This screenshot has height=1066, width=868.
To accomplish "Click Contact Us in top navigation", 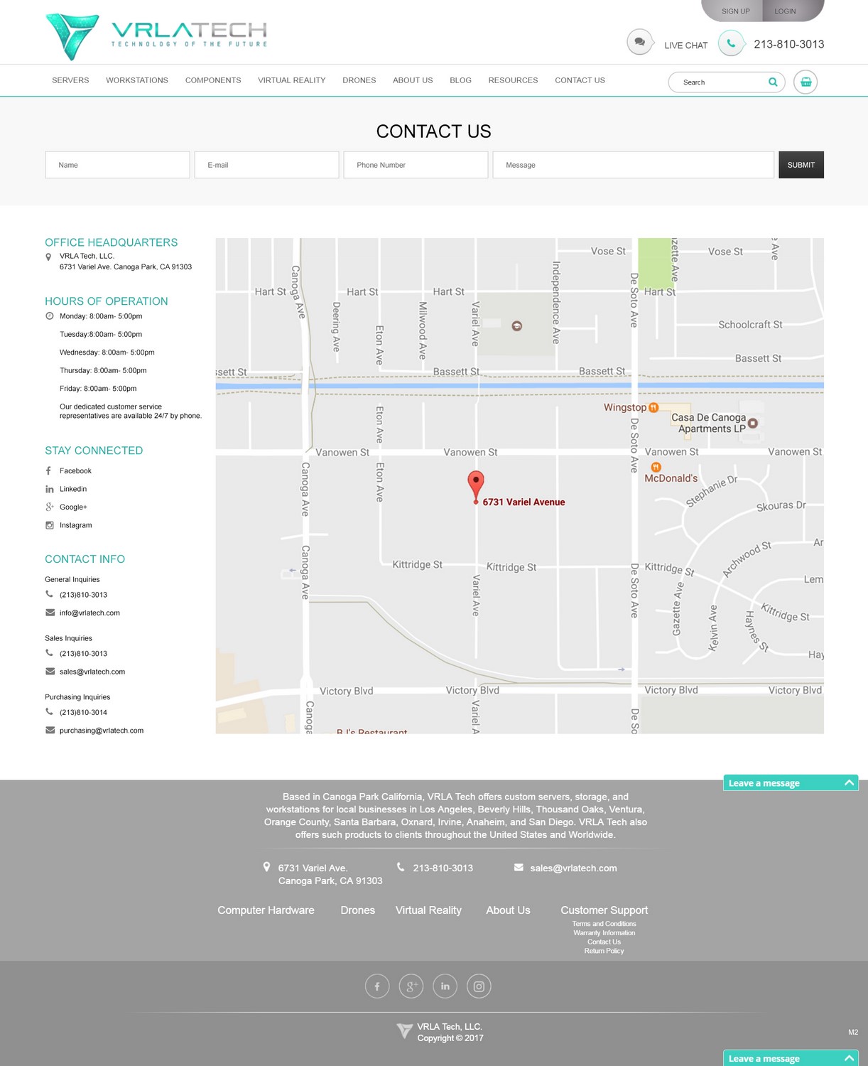I will pos(580,80).
